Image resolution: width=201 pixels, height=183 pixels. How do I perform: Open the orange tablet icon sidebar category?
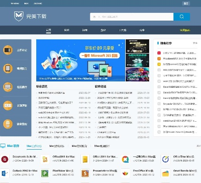pos(8,69)
